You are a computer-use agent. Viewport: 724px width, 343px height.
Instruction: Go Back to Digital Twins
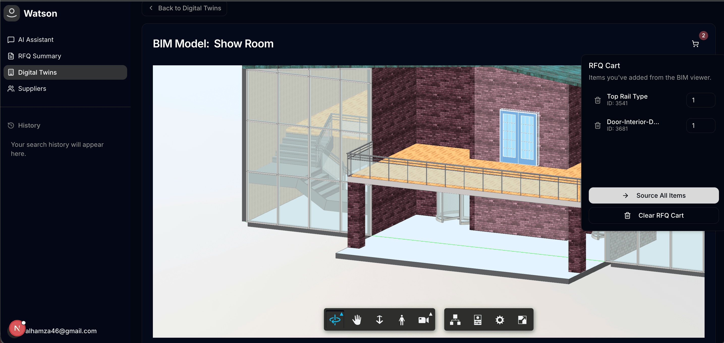pos(185,8)
